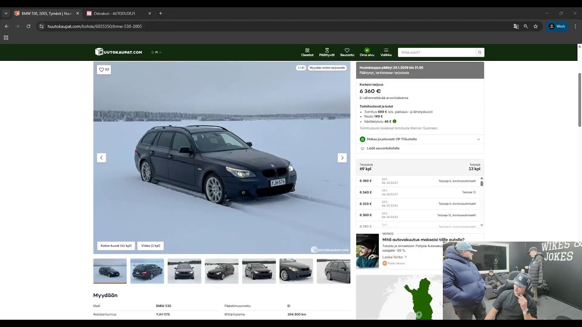Click bid list scroll down arrow
This screenshot has height=327, width=582.
click(482, 225)
